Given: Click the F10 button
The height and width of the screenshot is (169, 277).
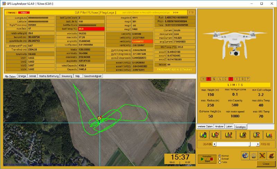Looking at the screenshot, I should click(x=191, y=12).
